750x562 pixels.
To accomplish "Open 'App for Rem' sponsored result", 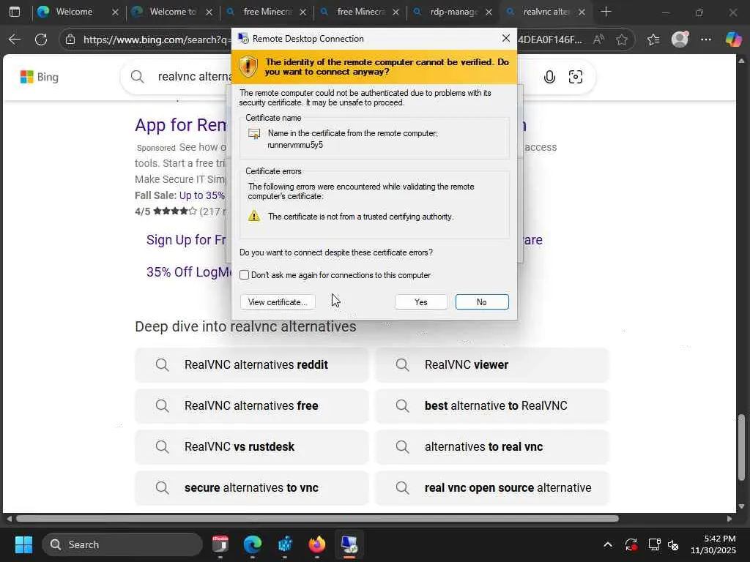I will pos(181,125).
